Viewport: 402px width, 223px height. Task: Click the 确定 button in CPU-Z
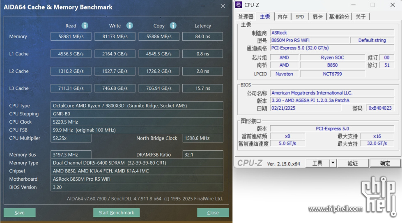385,163
